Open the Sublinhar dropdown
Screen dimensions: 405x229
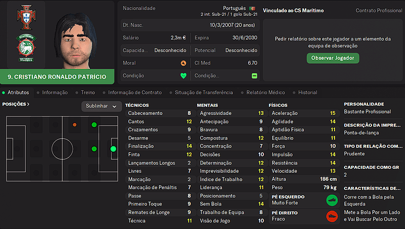[x=102, y=106]
